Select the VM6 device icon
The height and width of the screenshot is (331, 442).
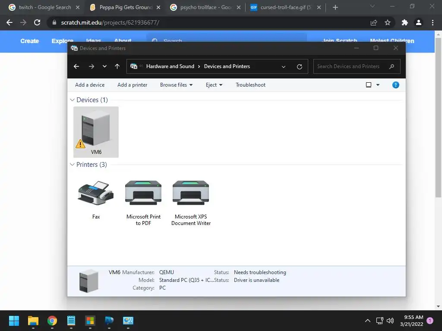pyautogui.click(x=96, y=132)
